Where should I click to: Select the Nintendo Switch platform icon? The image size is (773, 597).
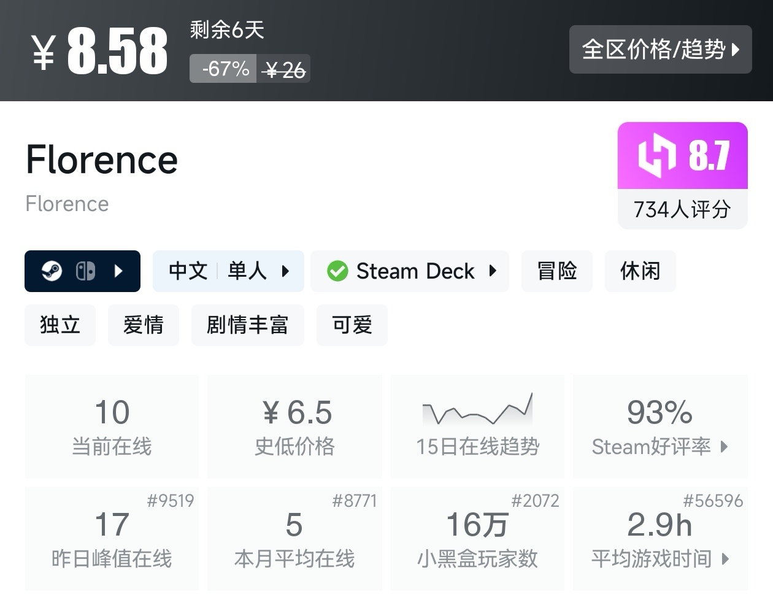(x=86, y=271)
